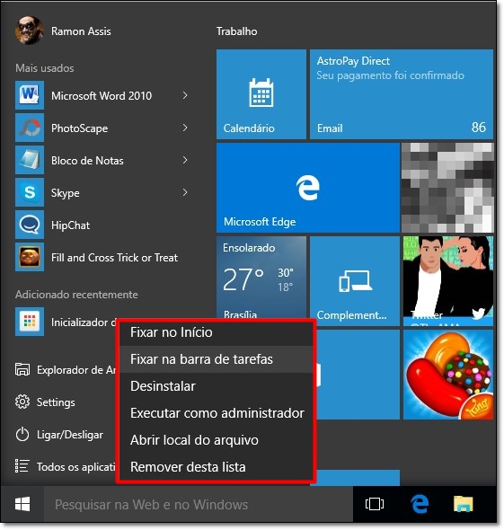Launch PhotoScape from its icon

pyautogui.click(x=30, y=128)
